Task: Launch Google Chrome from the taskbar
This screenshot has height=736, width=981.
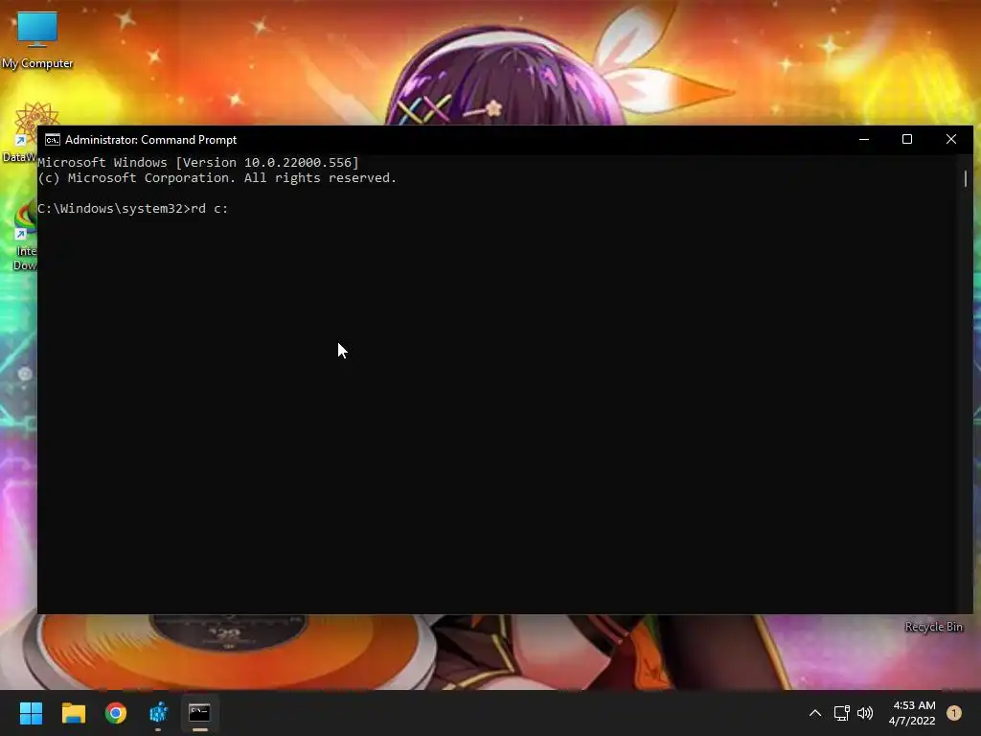Action: 116,713
